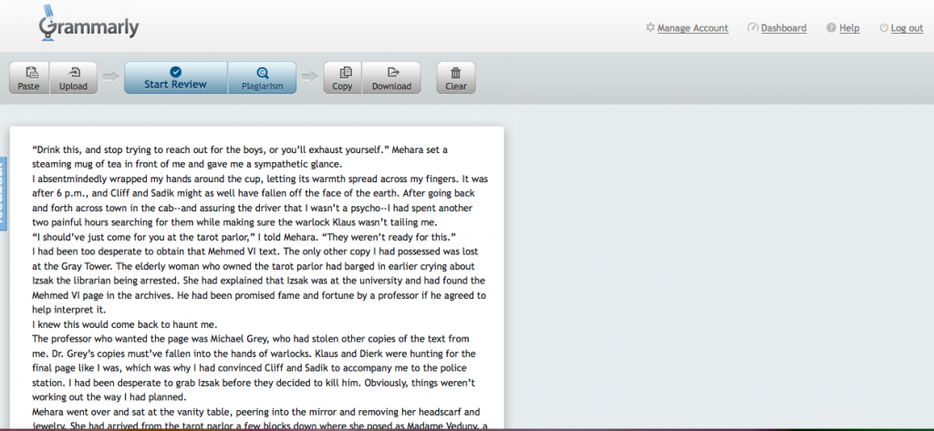Click the line starting "I absentmindedly wrapped my hands"
This screenshot has width=934, height=431.
tap(260, 179)
